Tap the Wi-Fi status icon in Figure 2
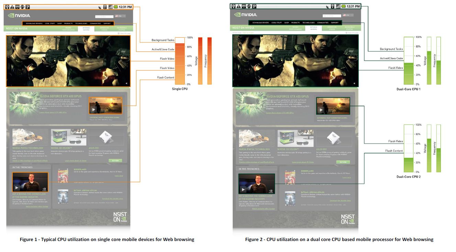 tap(333, 6)
